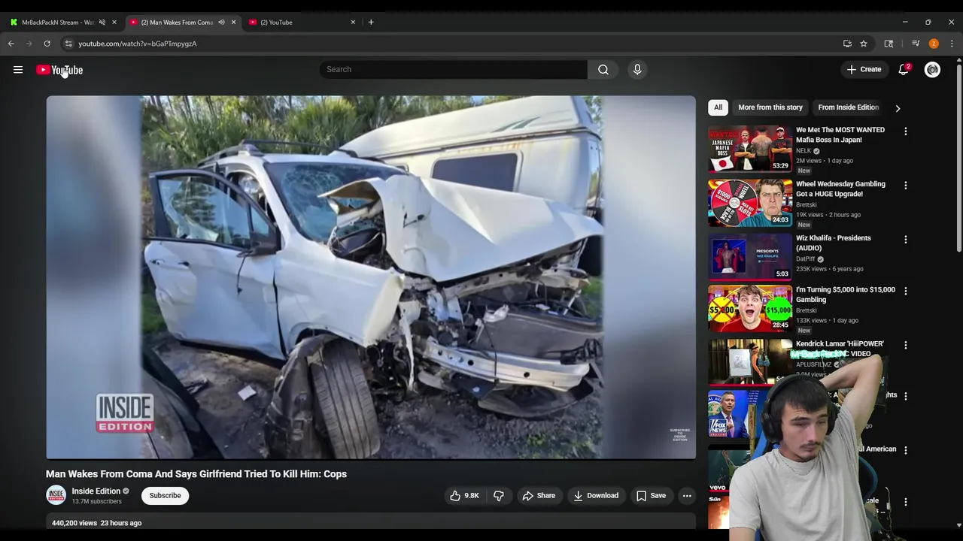Mute the MrBackPackN Stream tab audio
The height and width of the screenshot is (541, 963).
tap(102, 23)
